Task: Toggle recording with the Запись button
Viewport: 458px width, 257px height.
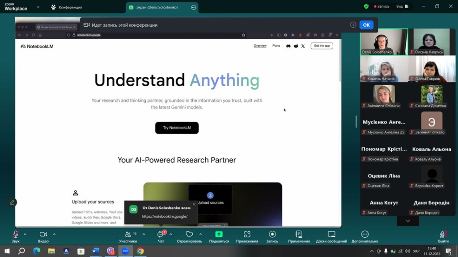Action: [x=272, y=235]
